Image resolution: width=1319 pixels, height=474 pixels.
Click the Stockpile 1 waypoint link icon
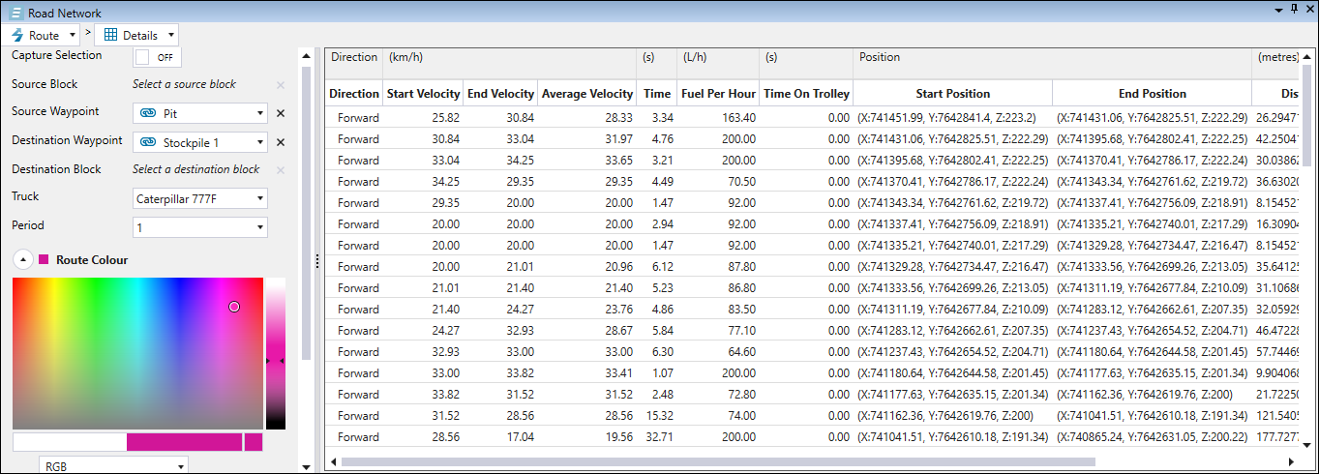coord(149,142)
